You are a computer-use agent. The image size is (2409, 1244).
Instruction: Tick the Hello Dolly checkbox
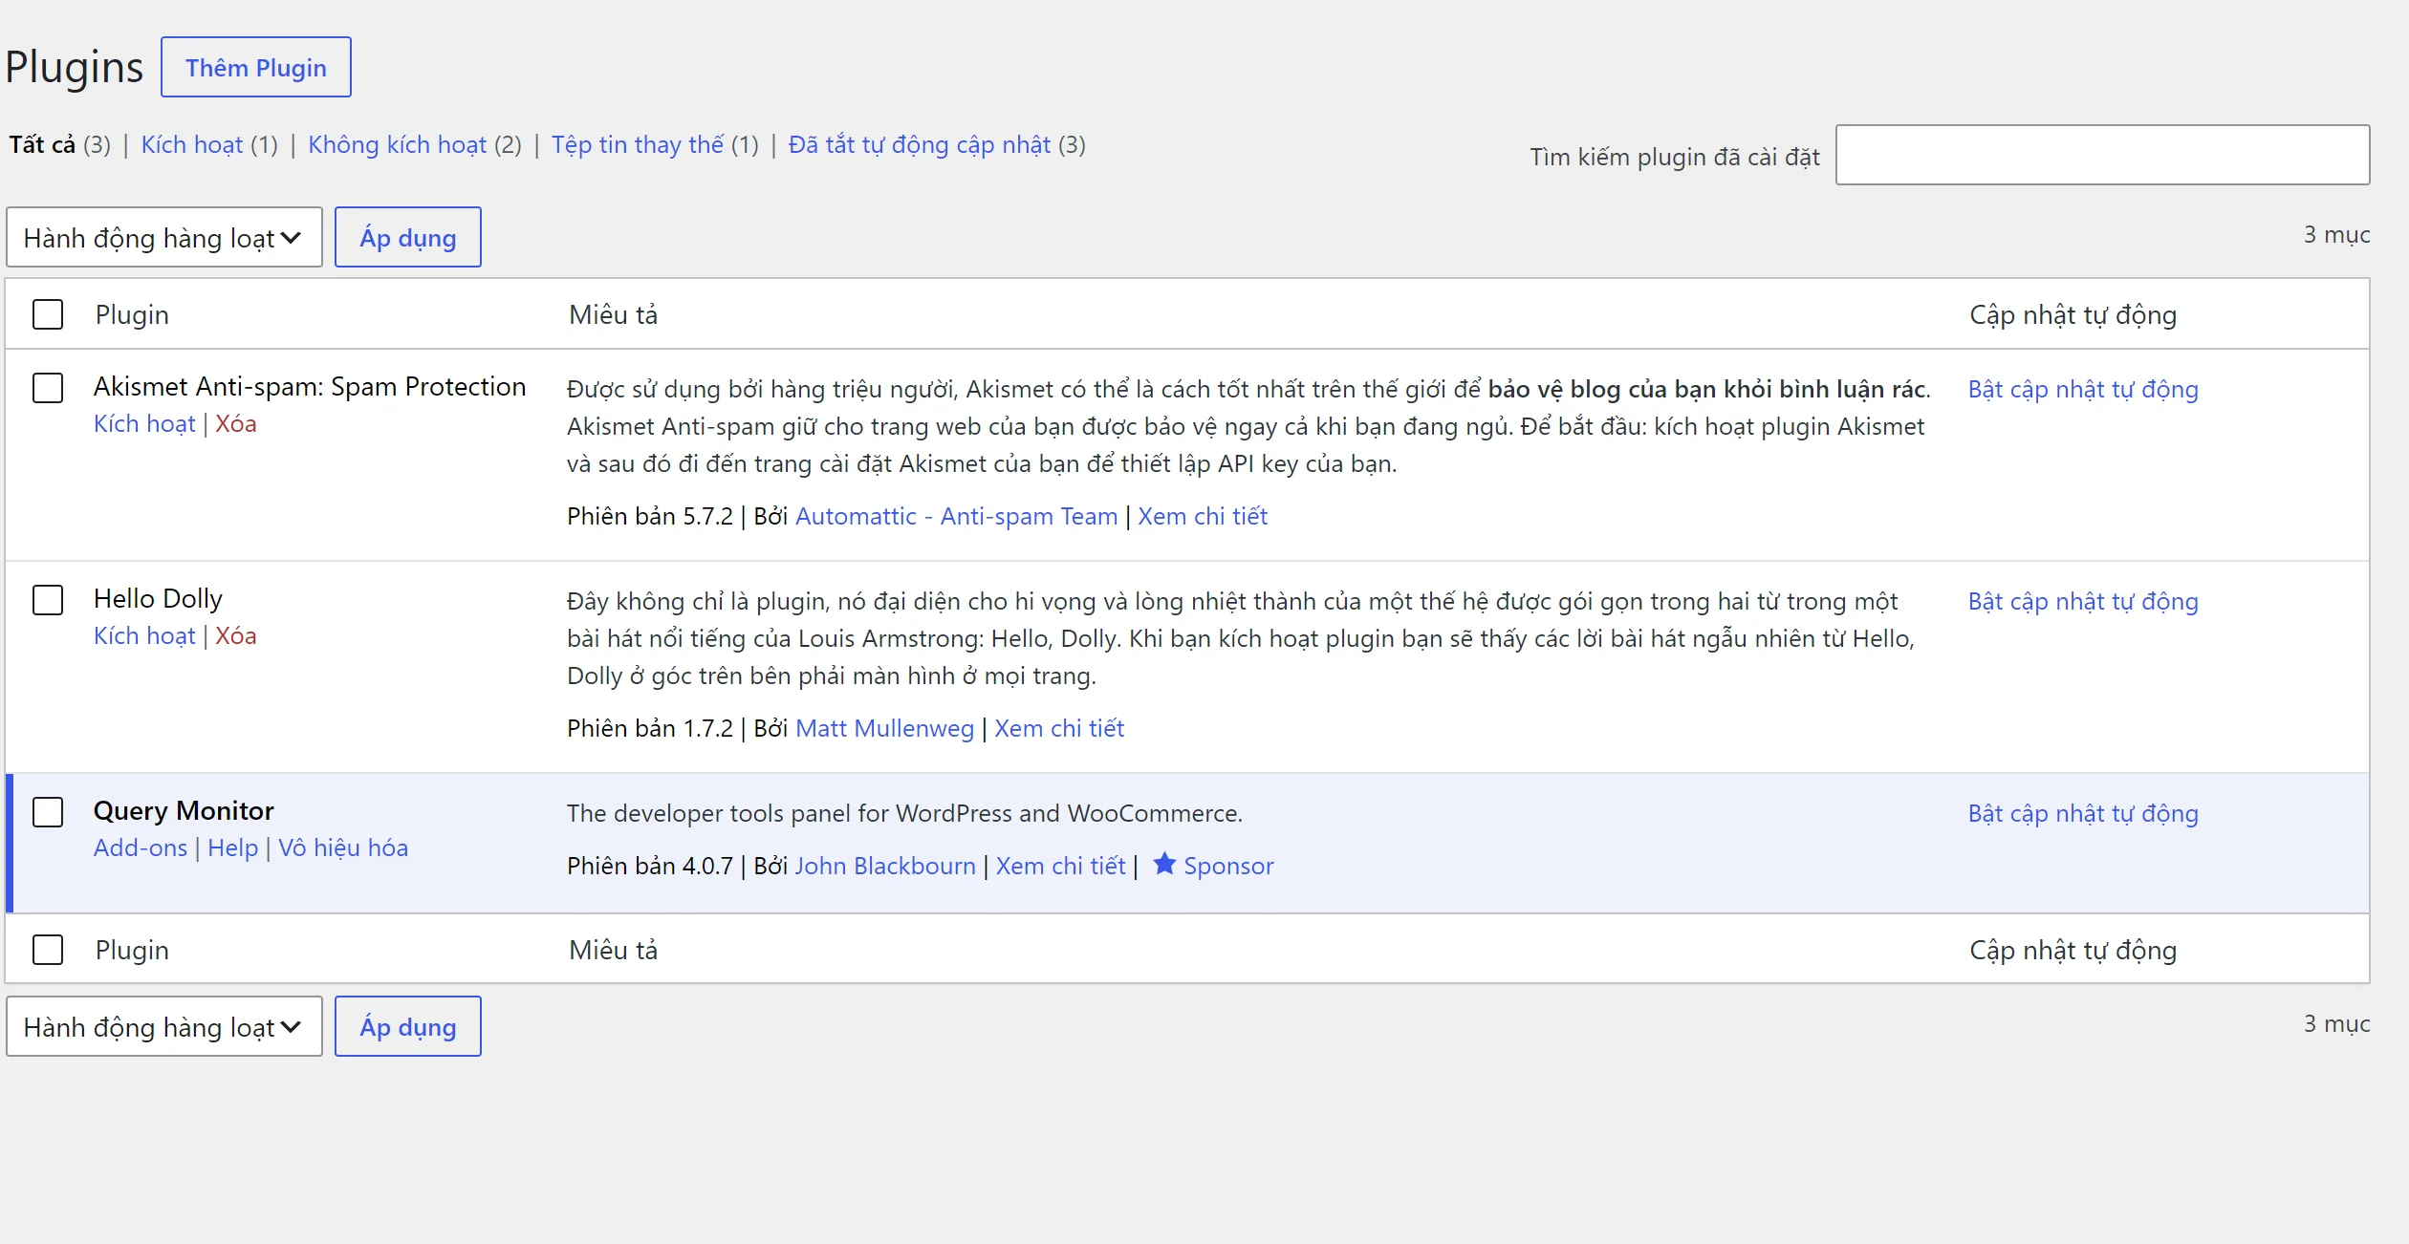click(48, 600)
